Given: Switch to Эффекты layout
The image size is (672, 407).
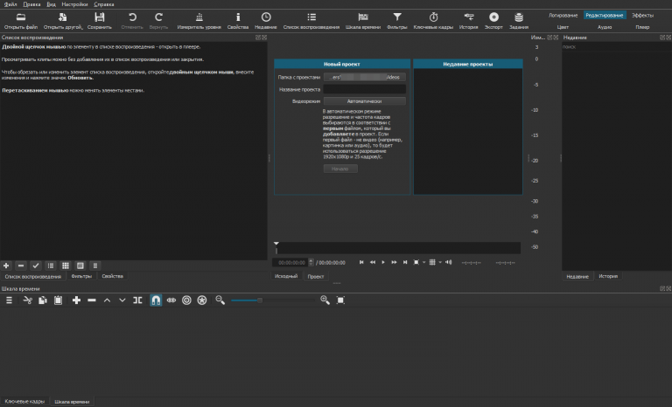Looking at the screenshot, I should coord(642,16).
